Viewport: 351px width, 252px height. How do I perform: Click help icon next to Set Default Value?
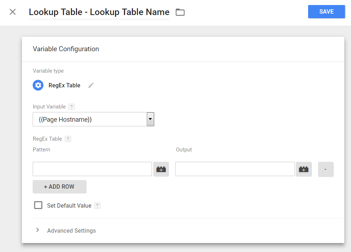(97, 206)
